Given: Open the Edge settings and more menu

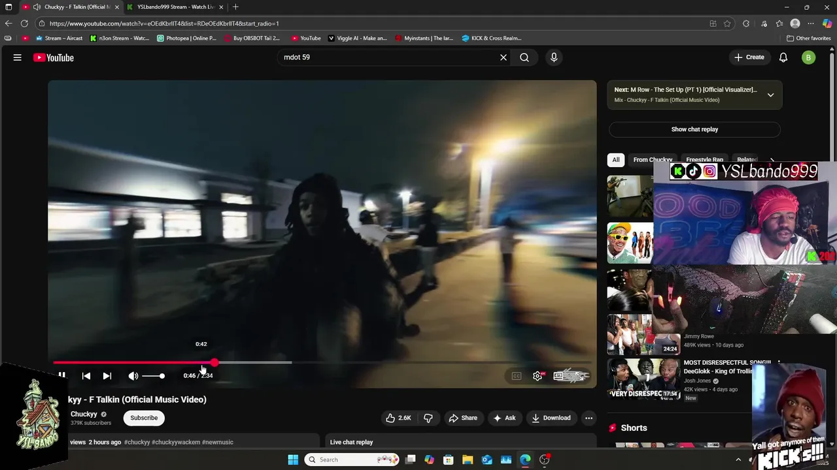Looking at the screenshot, I should click(x=811, y=23).
